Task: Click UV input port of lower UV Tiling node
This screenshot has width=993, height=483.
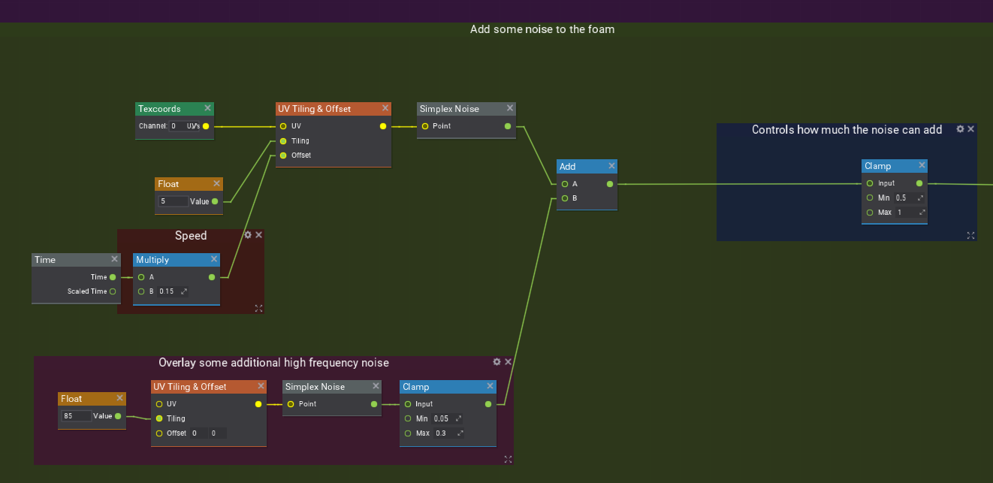Action: click(159, 404)
